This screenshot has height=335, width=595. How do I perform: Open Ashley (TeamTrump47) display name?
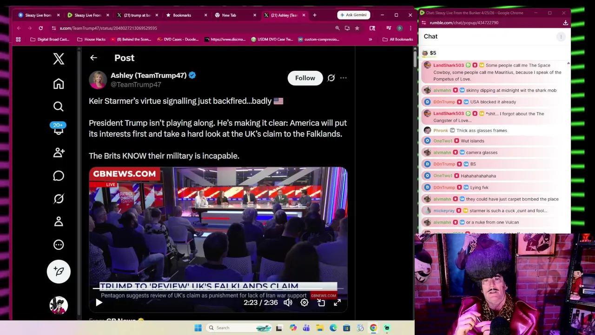[x=148, y=75]
